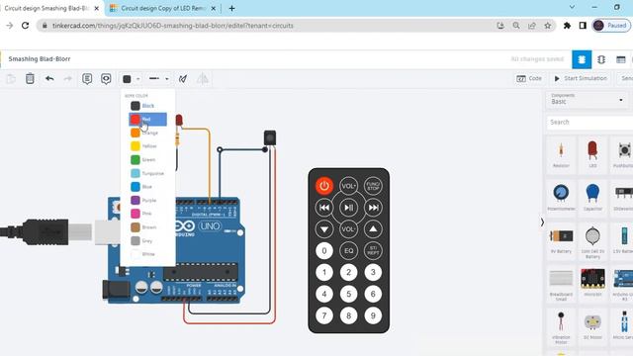Click Start Simulation button
Image resolution: width=633 pixels, height=356 pixels.
(x=581, y=78)
